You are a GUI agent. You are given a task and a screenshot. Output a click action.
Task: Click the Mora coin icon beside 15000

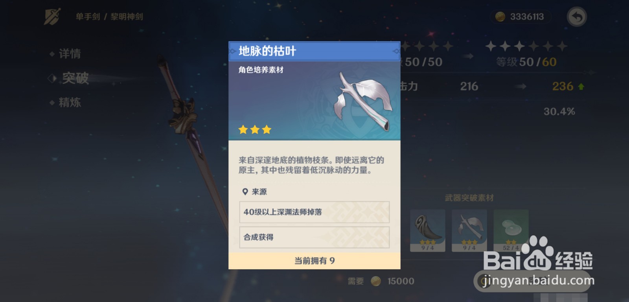376,281
